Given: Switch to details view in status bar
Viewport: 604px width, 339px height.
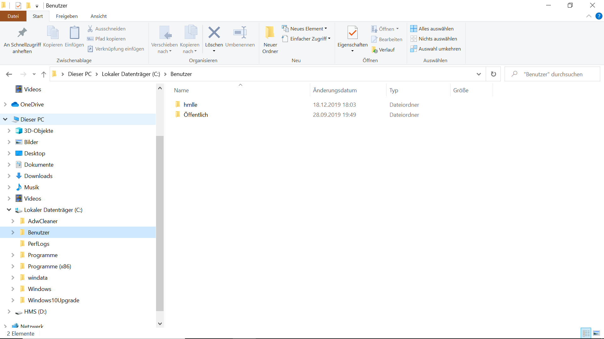Looking at the screenshot, I should coord(586,333).
